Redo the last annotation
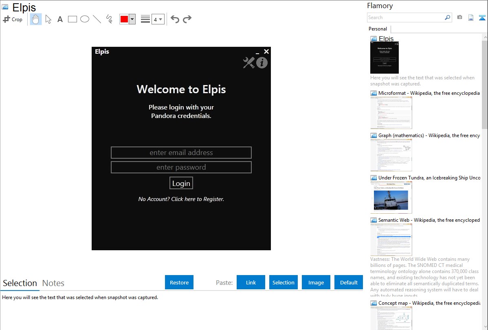The image size is (488, 330). click(x=187, y=19)
